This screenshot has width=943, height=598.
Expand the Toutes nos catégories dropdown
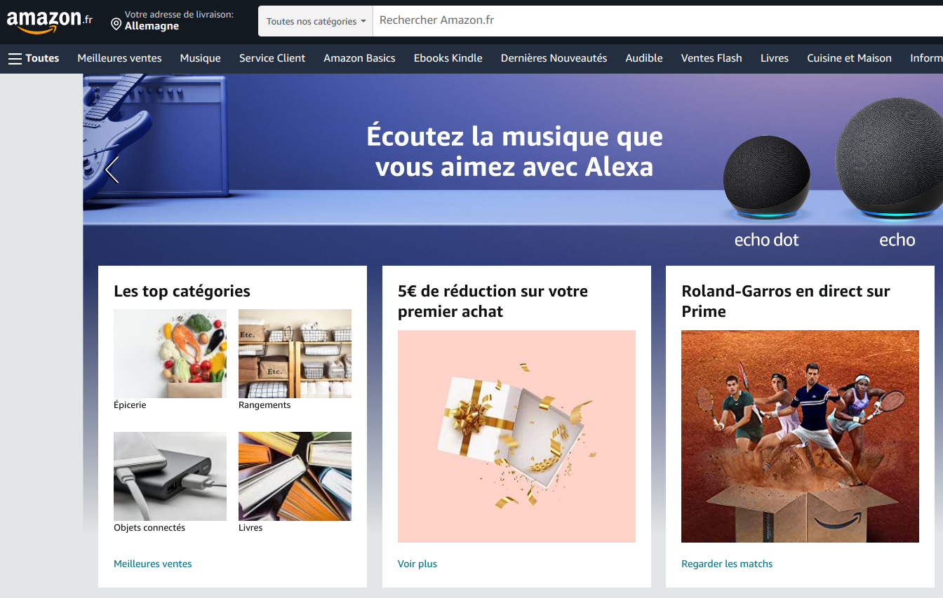click(x=316, y=21)
